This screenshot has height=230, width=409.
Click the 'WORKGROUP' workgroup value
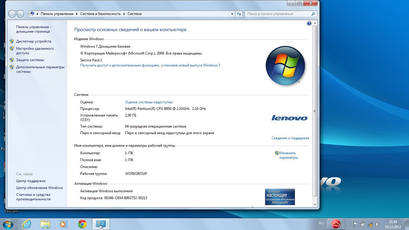coord(136,174)
